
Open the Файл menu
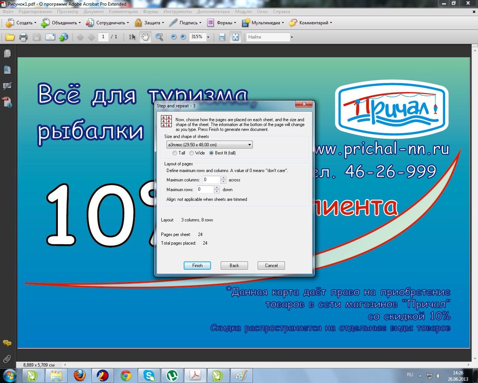tap(8, 12)
